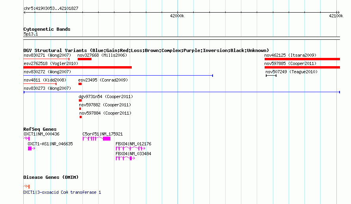
Task: Click the black bracket glyph of nsv507249
Action: (x=271, y=76)
